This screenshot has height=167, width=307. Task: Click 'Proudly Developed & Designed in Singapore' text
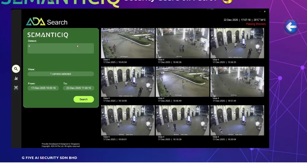61,144
